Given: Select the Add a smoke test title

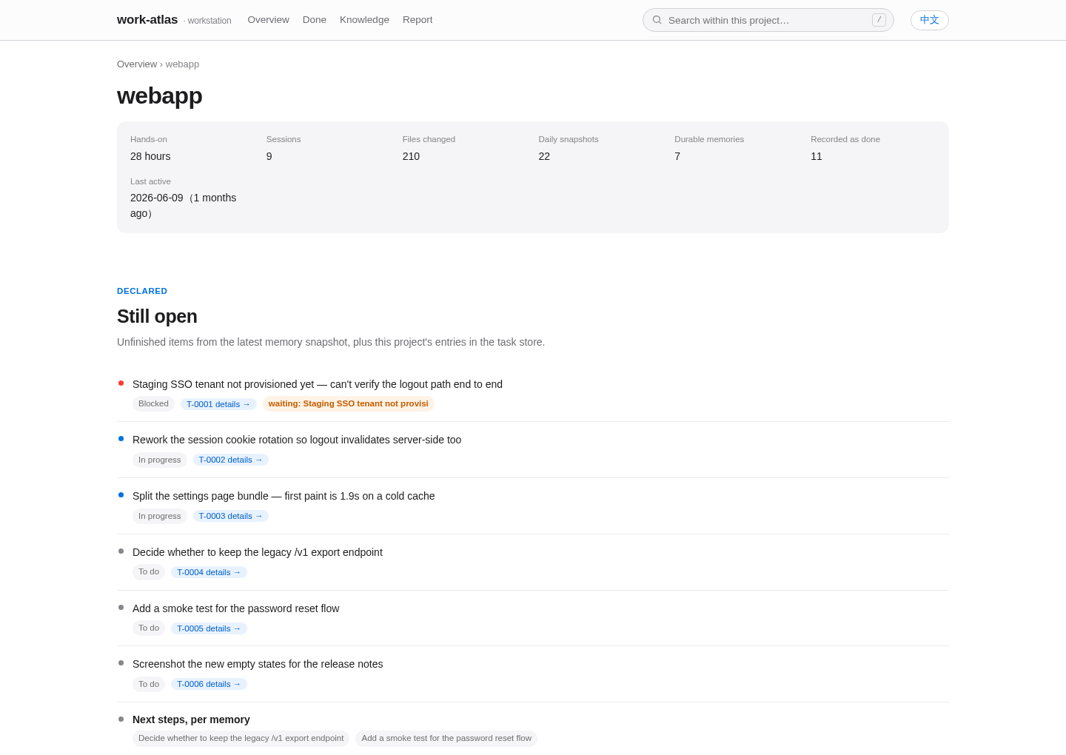Looking at the screenshot, I should click(236, 608).
